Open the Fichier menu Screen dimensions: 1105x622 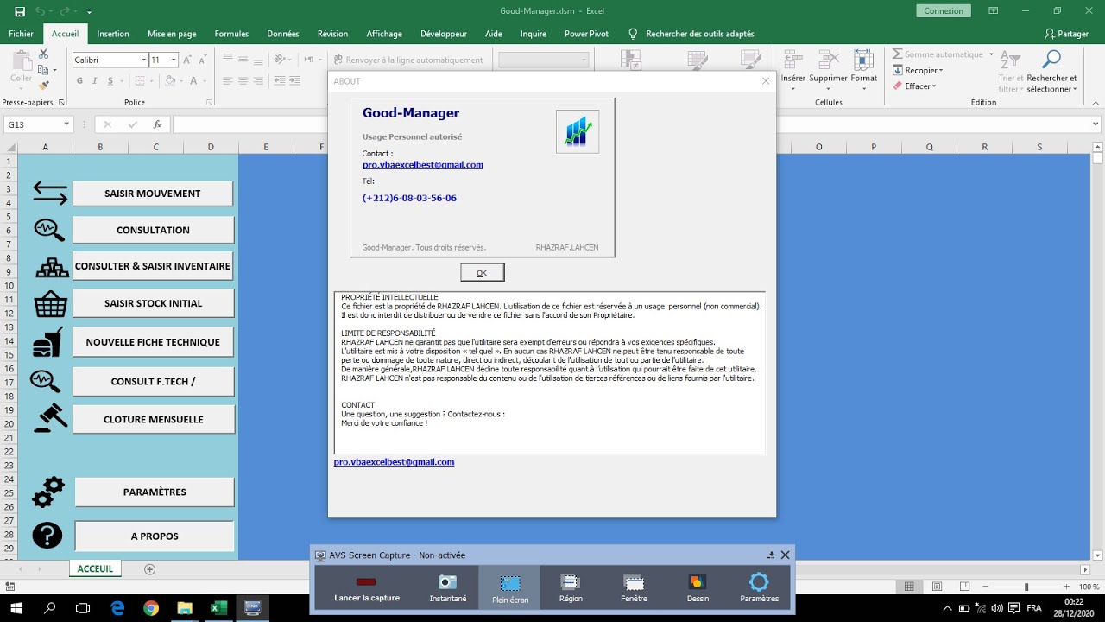tap(21, 34)
